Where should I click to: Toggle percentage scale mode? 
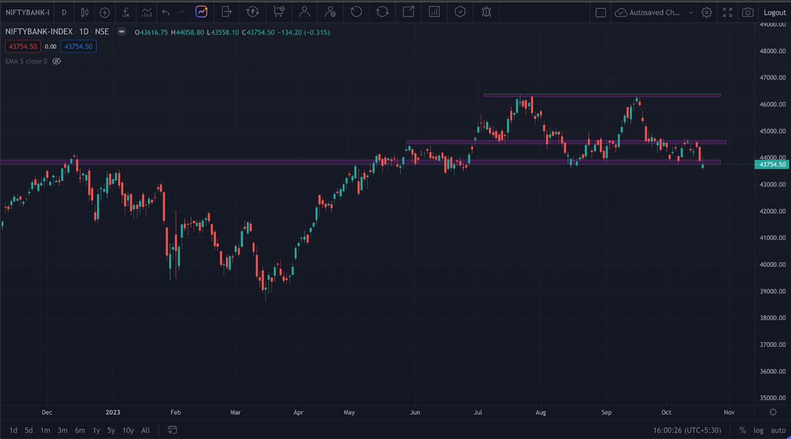[743, 430]
